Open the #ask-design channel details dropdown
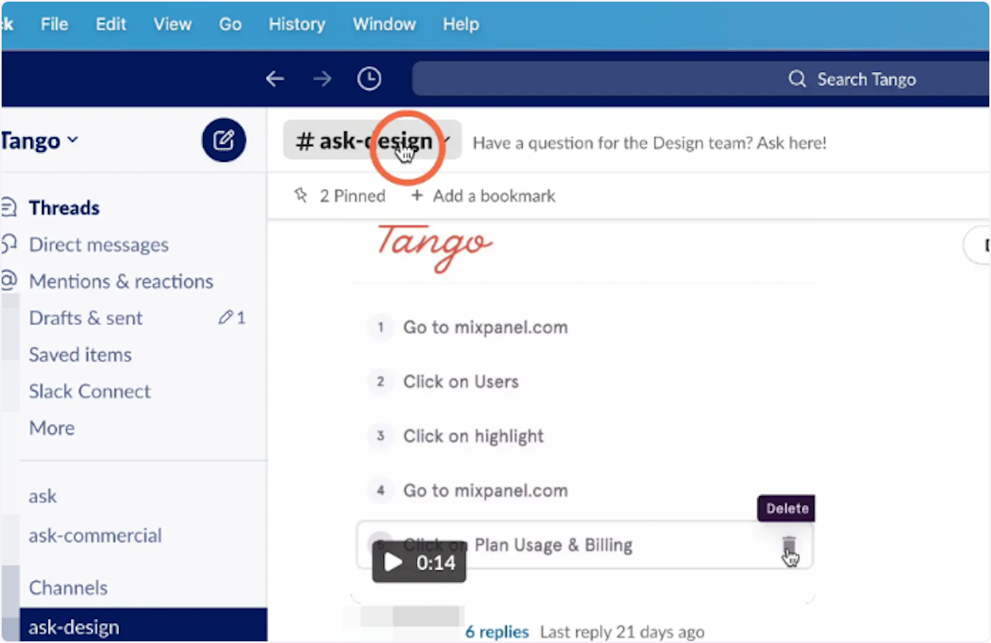This screenshot has width=991, height=643. point(372,142)
